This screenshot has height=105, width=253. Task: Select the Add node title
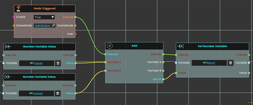[x=134, y=46]
